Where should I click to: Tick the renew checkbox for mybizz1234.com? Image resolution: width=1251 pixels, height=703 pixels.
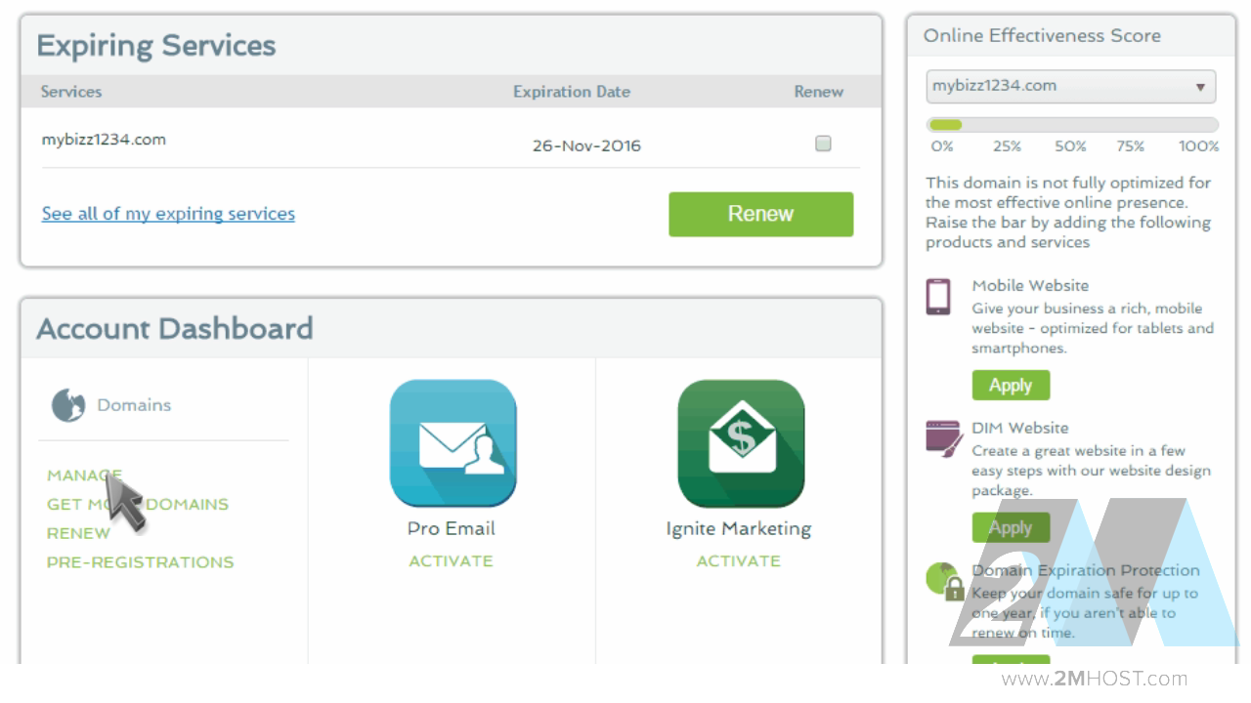point(823,144)
